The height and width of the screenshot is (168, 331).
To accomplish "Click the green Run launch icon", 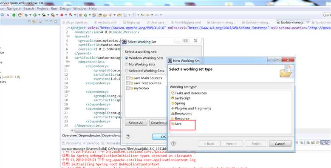I will click(x=35, y=15).
